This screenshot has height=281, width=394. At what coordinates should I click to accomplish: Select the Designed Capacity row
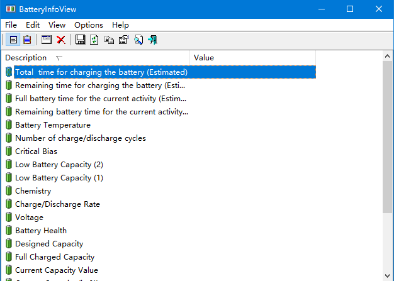[x=49, y=244]
